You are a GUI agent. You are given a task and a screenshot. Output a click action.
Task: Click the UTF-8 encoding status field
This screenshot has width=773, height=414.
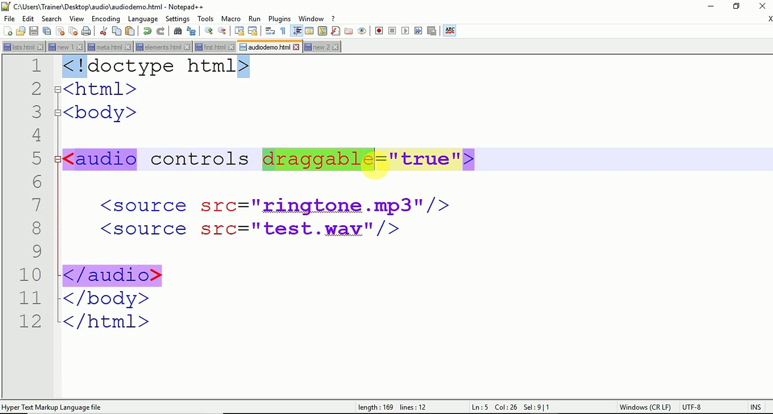tap(691, 407)
